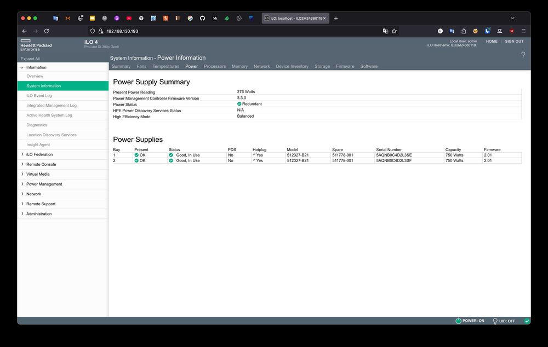Click serial number 5AQNB0C4D2L3SE
The height and width of the screenshot is (347, 548).
tap(394, 155)
